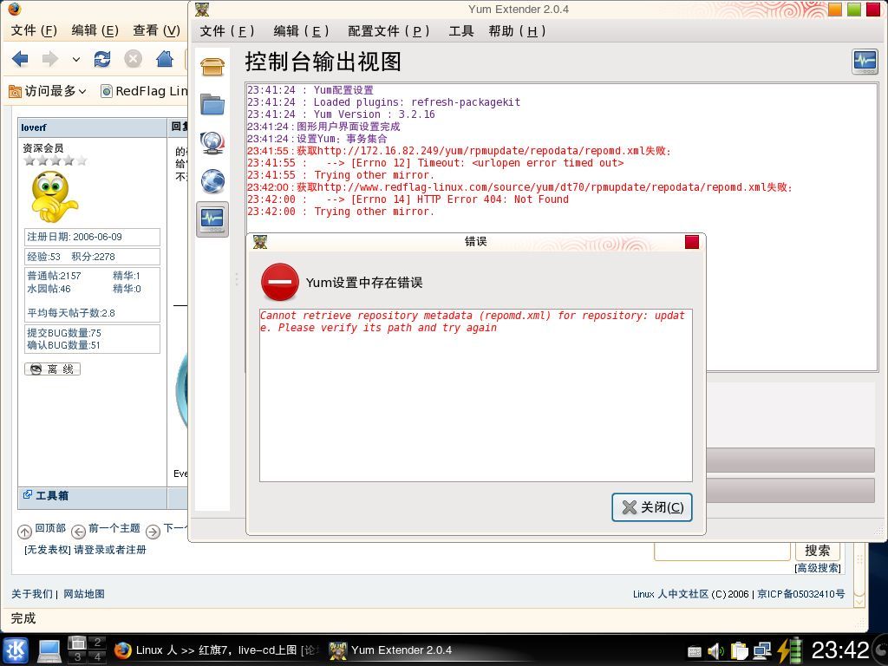Image resolution: width=888 pixels, height=666 pixels.
Task: Switch to virtual desktop 4 in the pager
Action: pos(97,657)
